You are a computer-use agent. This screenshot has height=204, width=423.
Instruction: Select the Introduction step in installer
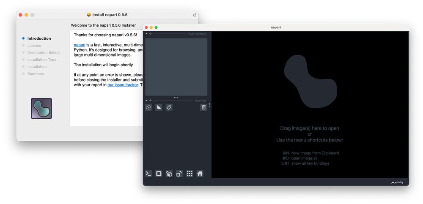point(39,38)
